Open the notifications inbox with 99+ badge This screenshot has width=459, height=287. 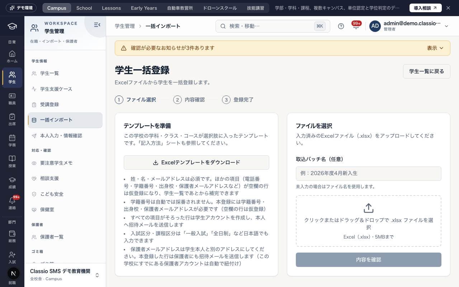coord(356,26)
